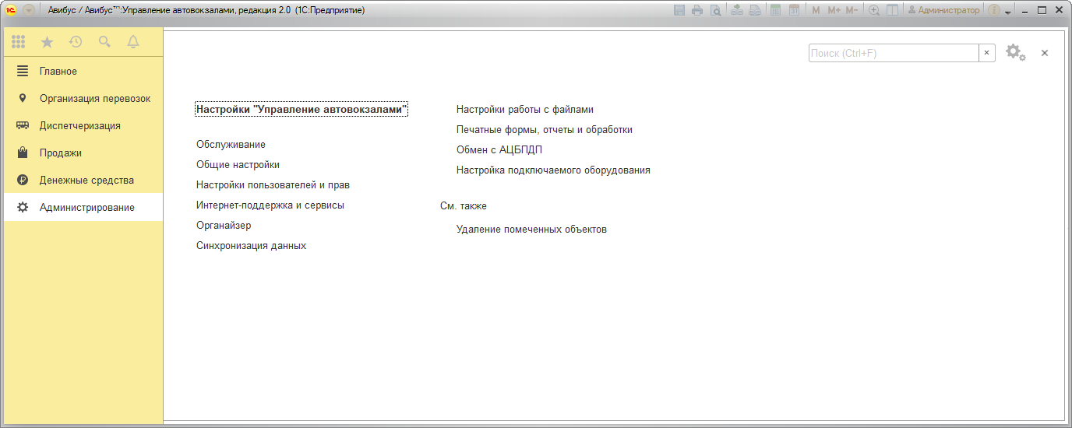Open Денежные средства section
The image size is (1072, 428).
pos(86,180)
